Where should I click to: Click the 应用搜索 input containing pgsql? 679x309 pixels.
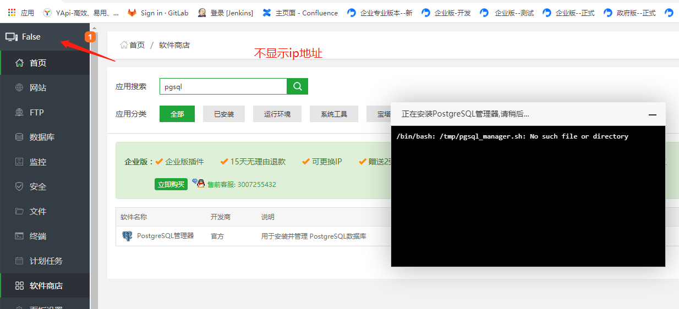[223, 86]
